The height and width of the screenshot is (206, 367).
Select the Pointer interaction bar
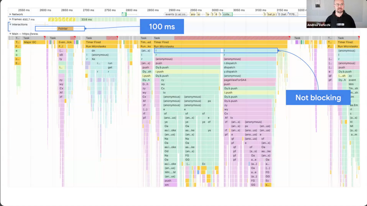pos(65,28)
